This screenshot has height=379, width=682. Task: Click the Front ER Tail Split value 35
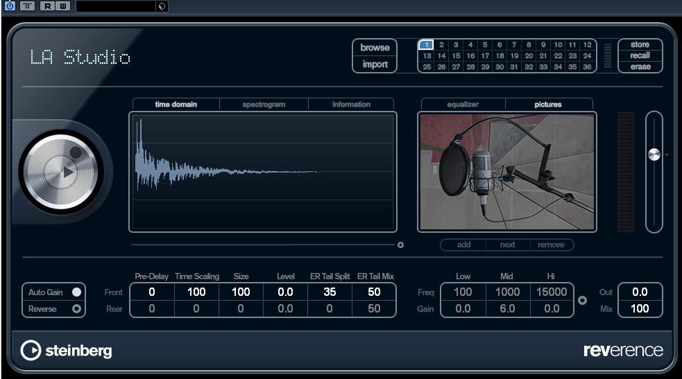(330, 292)
